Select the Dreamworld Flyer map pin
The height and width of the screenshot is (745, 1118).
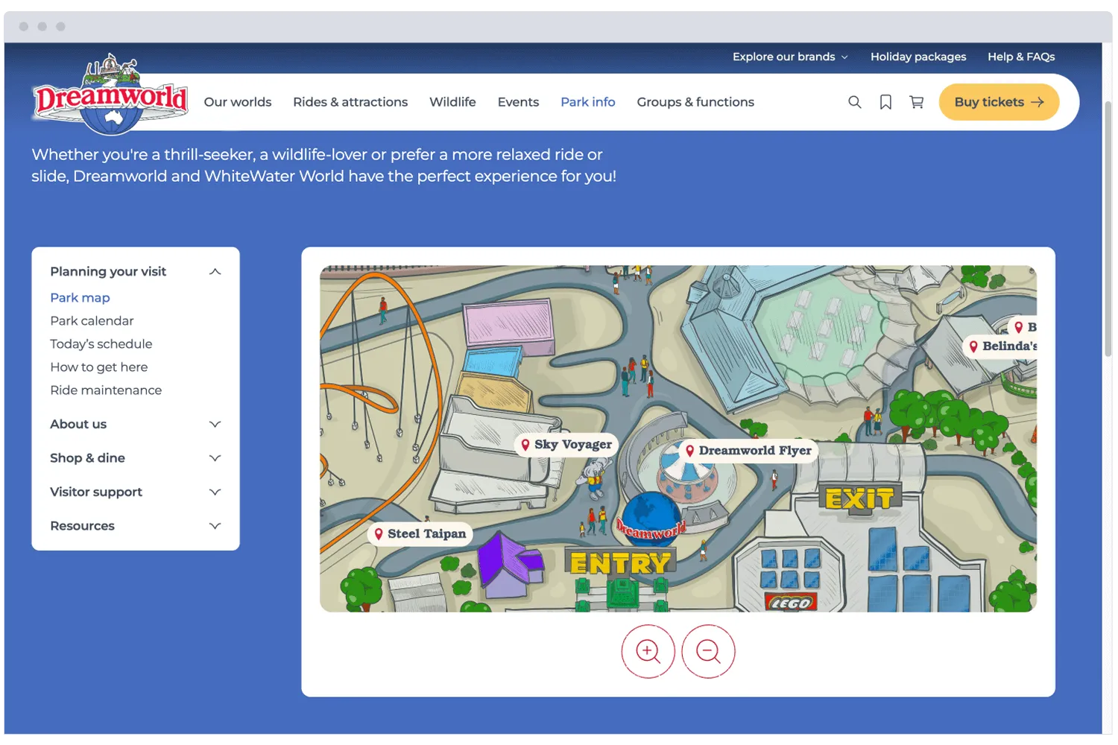click(749, 451)
